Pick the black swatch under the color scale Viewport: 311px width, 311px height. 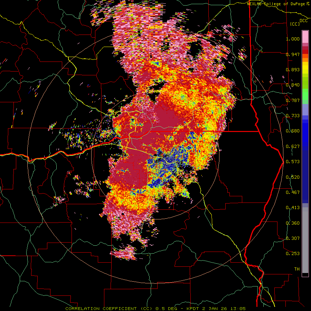(x=305, y=275)
